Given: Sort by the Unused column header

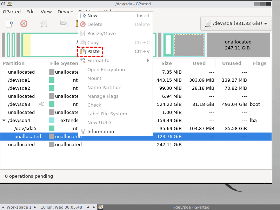Looking at the screenshot, I should 232,63.
